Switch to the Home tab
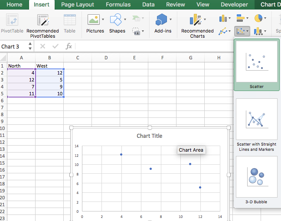 [14, 4]
